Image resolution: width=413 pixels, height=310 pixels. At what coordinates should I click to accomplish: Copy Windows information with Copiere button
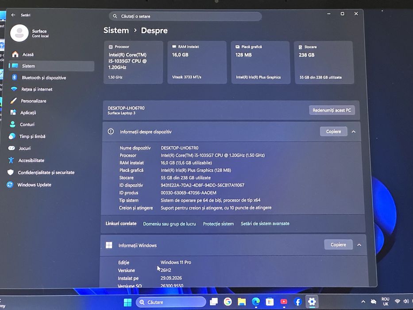tap(338, 244)
